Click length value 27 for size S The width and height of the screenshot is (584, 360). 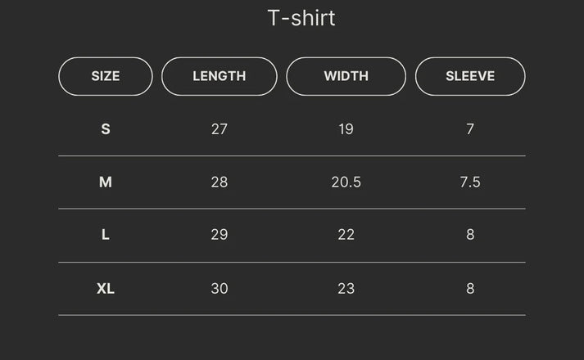pyautogui.click(x=220, y=129)
